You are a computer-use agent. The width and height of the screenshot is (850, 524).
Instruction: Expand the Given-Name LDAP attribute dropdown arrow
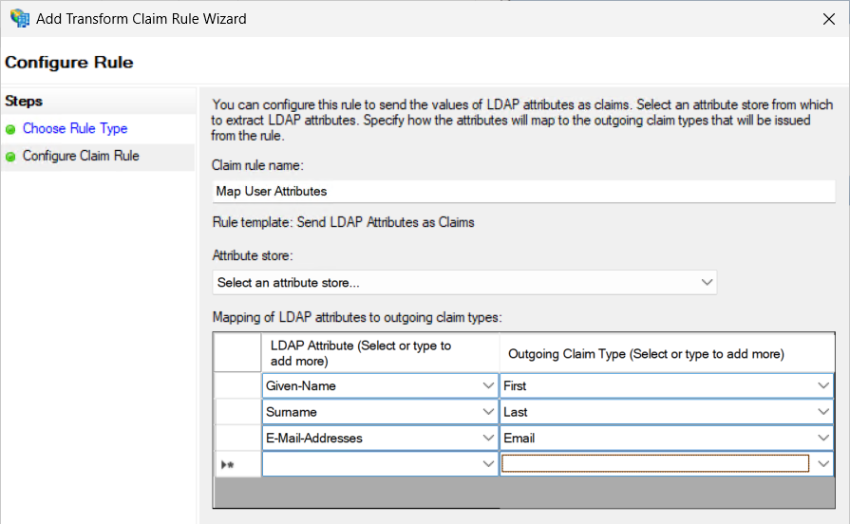pos(488,385)
